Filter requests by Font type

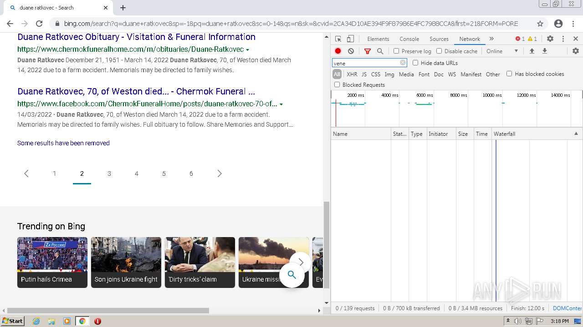click(424, 74)
